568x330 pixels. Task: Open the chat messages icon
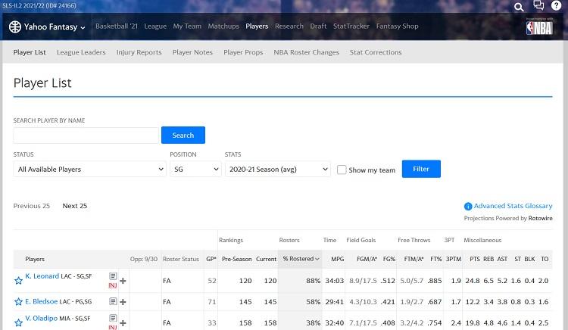tap(538, 6)
